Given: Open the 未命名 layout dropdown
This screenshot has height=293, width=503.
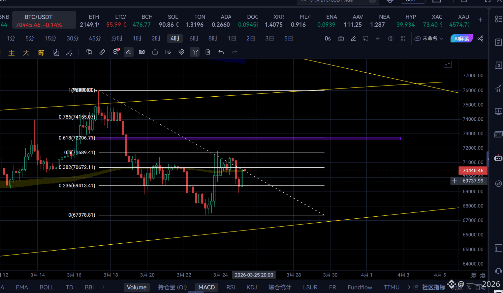Looking at the screenshot, I should click(x=429, y=38).
